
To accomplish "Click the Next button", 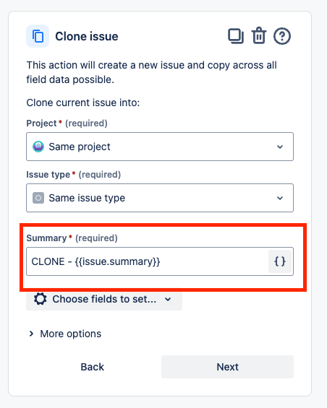I will coord(227,367).
